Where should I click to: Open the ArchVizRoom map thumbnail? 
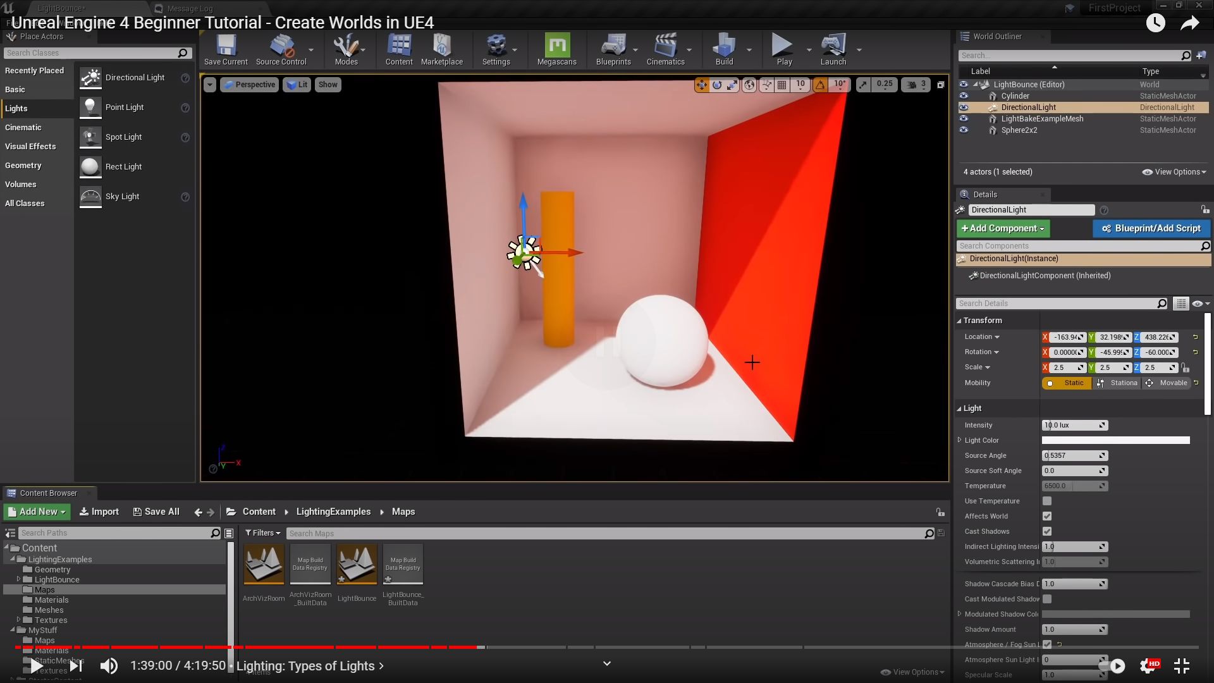(x=264, y=564)
